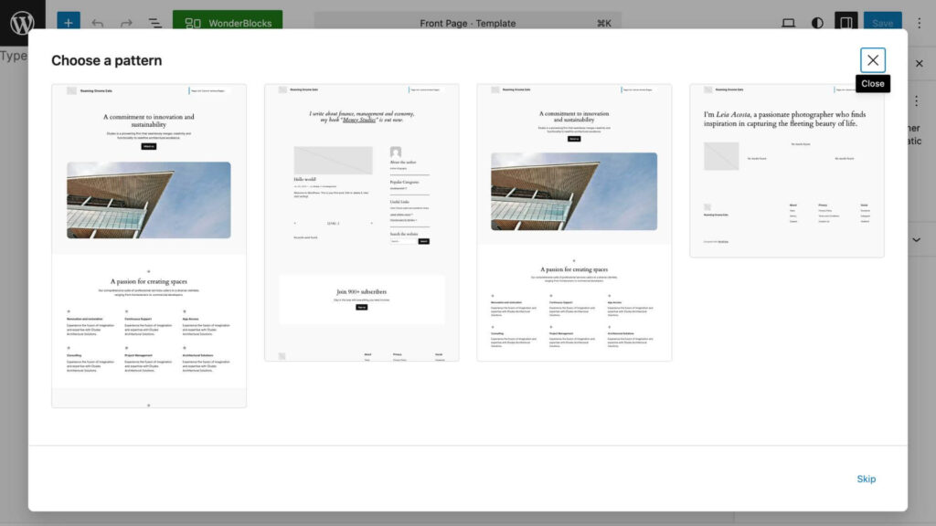Image resolution: width=936 pixels, height=526 pixels.
Task: Click the Redo arrow in the toolbar
Action: pos(126,23)
